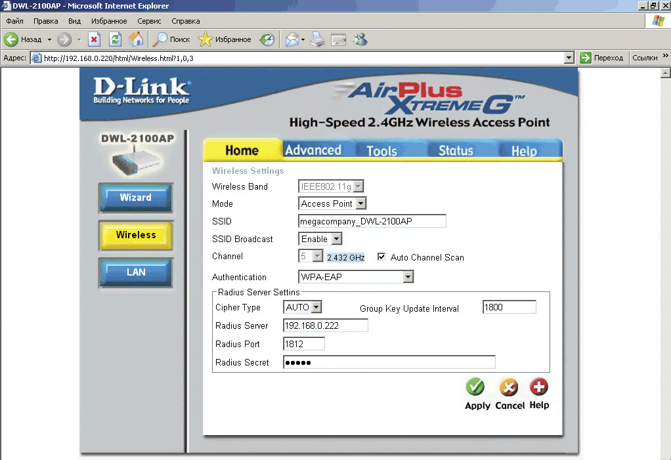Open the Authentication dropdown showing WPA-EAP
671x460 pixels.
click(x=356, y=277)
